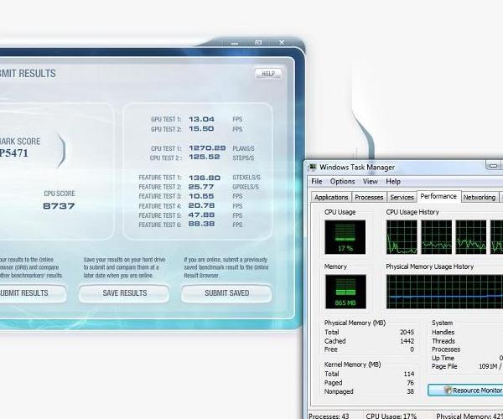Click the Windows Task Manager title icon
This screenshot has height=419, width=503.
coord(312,167)
